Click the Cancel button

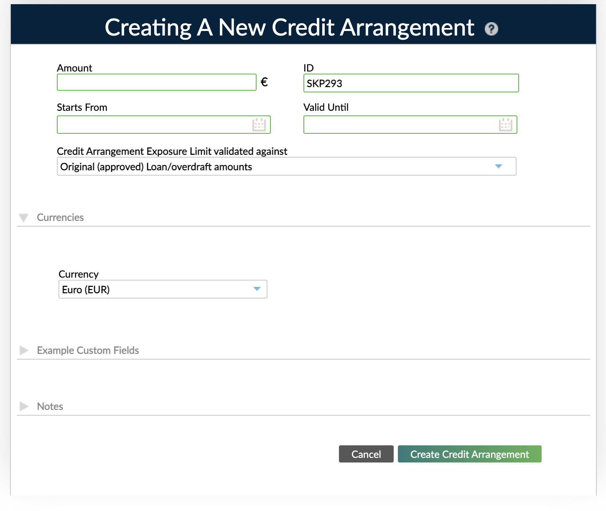coord(366,454)
